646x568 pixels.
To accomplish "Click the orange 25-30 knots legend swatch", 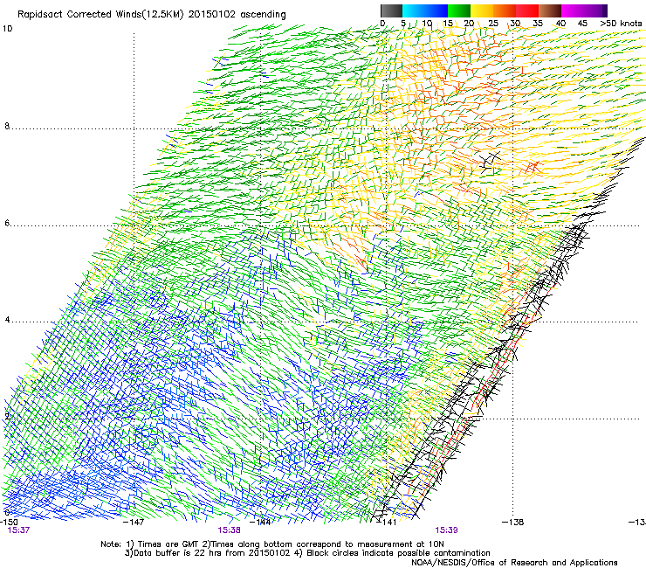I will tap(505, 10).
